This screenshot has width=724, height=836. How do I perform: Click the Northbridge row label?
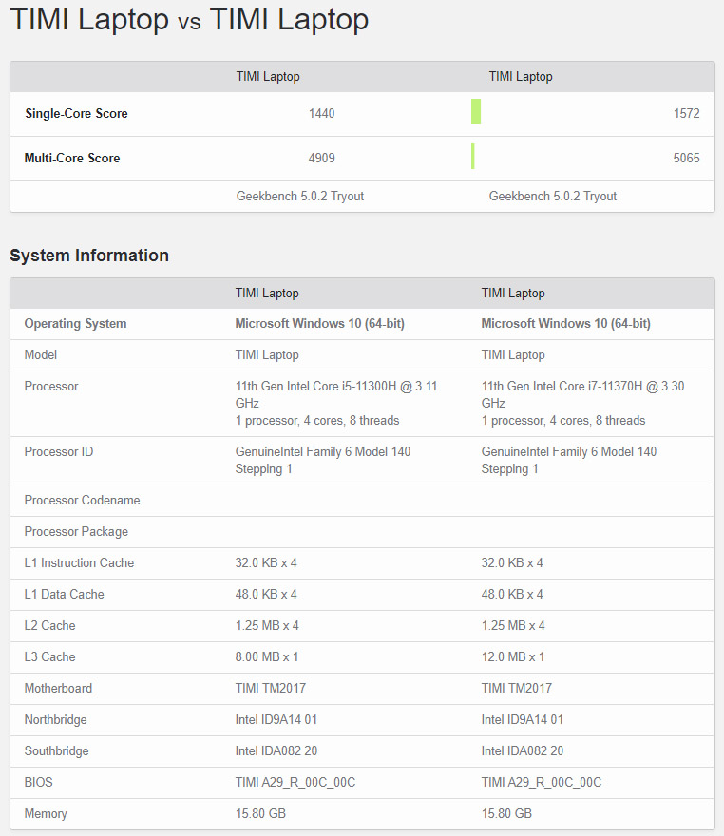[55, 720]
